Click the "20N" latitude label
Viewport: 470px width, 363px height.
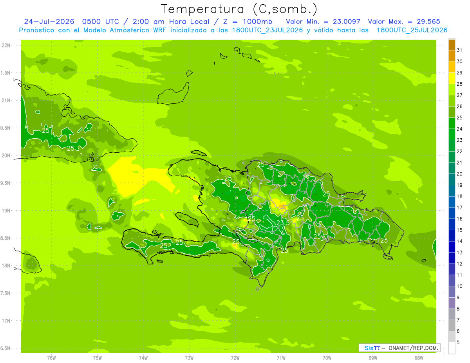point(5,155)
